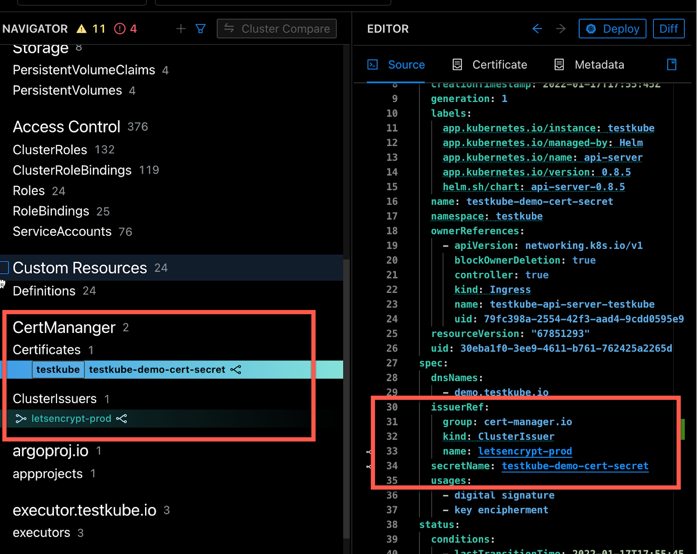Image resolution: width=697 pixels, height=554 pixels.
Task: Click the Deploy button
Action: 612,29
